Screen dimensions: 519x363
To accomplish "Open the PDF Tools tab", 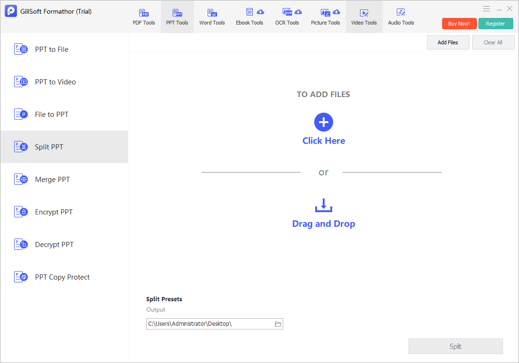I will pos(143,17).
